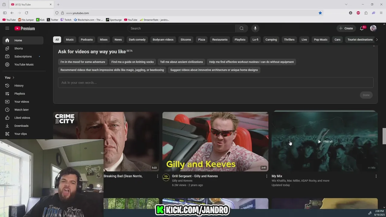386x217 pixels.
Task: Open the browser extensions puzzle icon
Action: (x=366, y=13)
